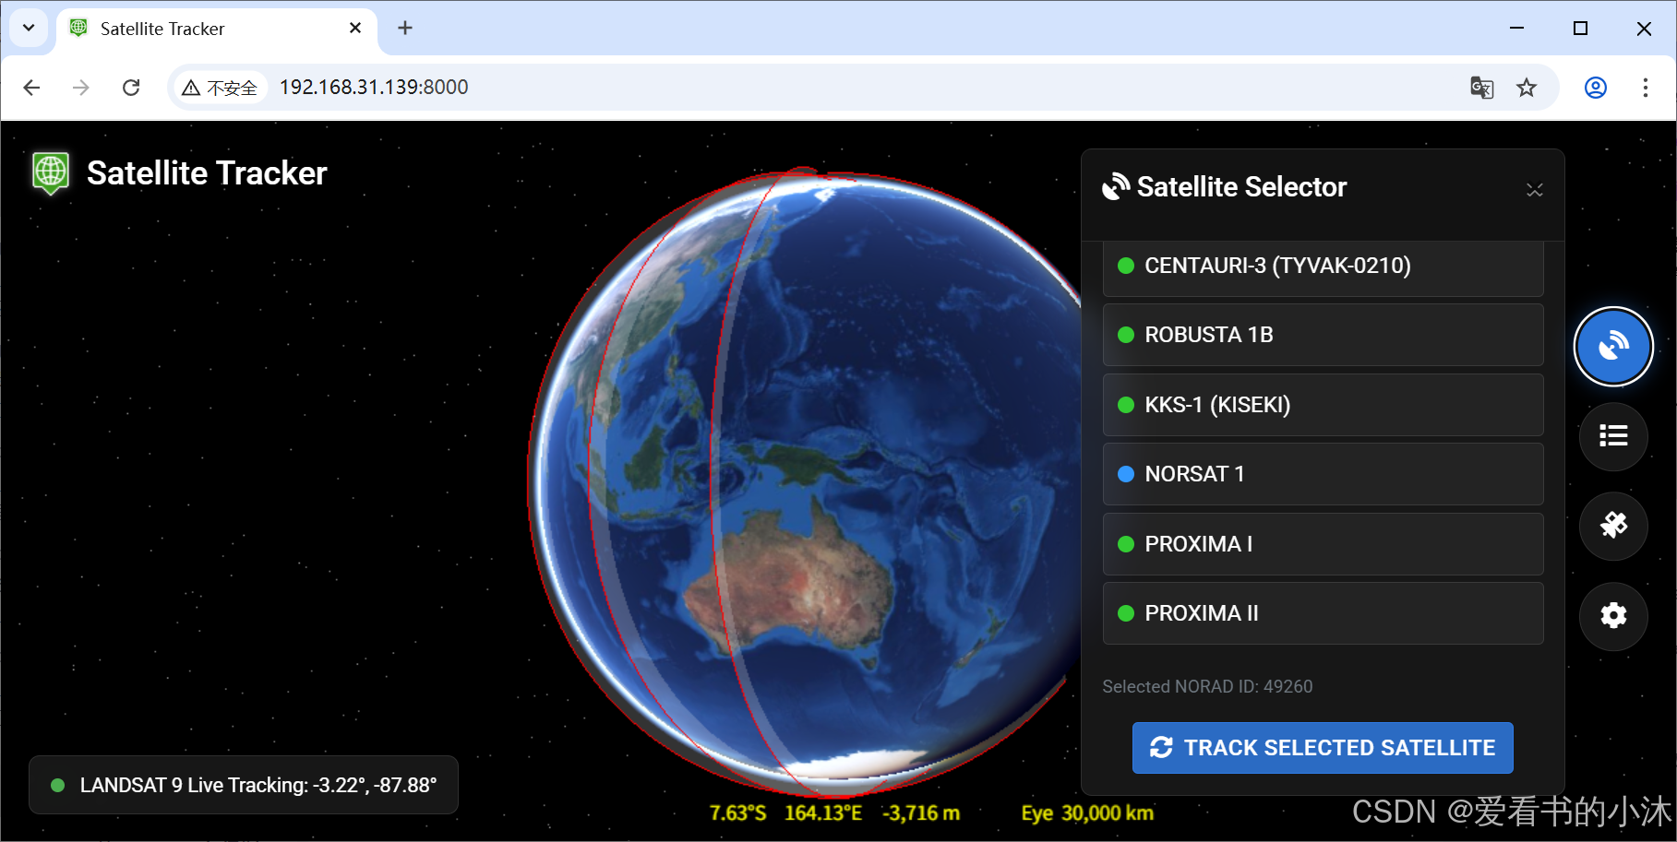Screen dimensions: 1677x842
Task: Click LANDSAT 9 Live Tracking status
Action: 244,785
